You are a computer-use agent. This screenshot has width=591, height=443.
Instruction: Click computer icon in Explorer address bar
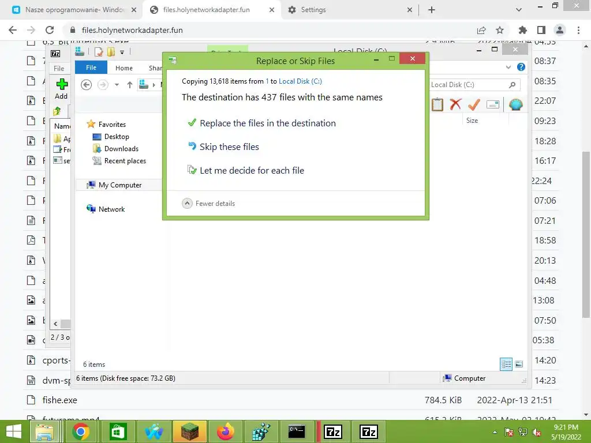pos(143,84)
